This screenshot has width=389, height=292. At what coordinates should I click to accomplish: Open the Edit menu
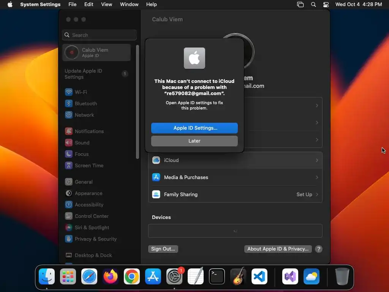tap(89, 5)
